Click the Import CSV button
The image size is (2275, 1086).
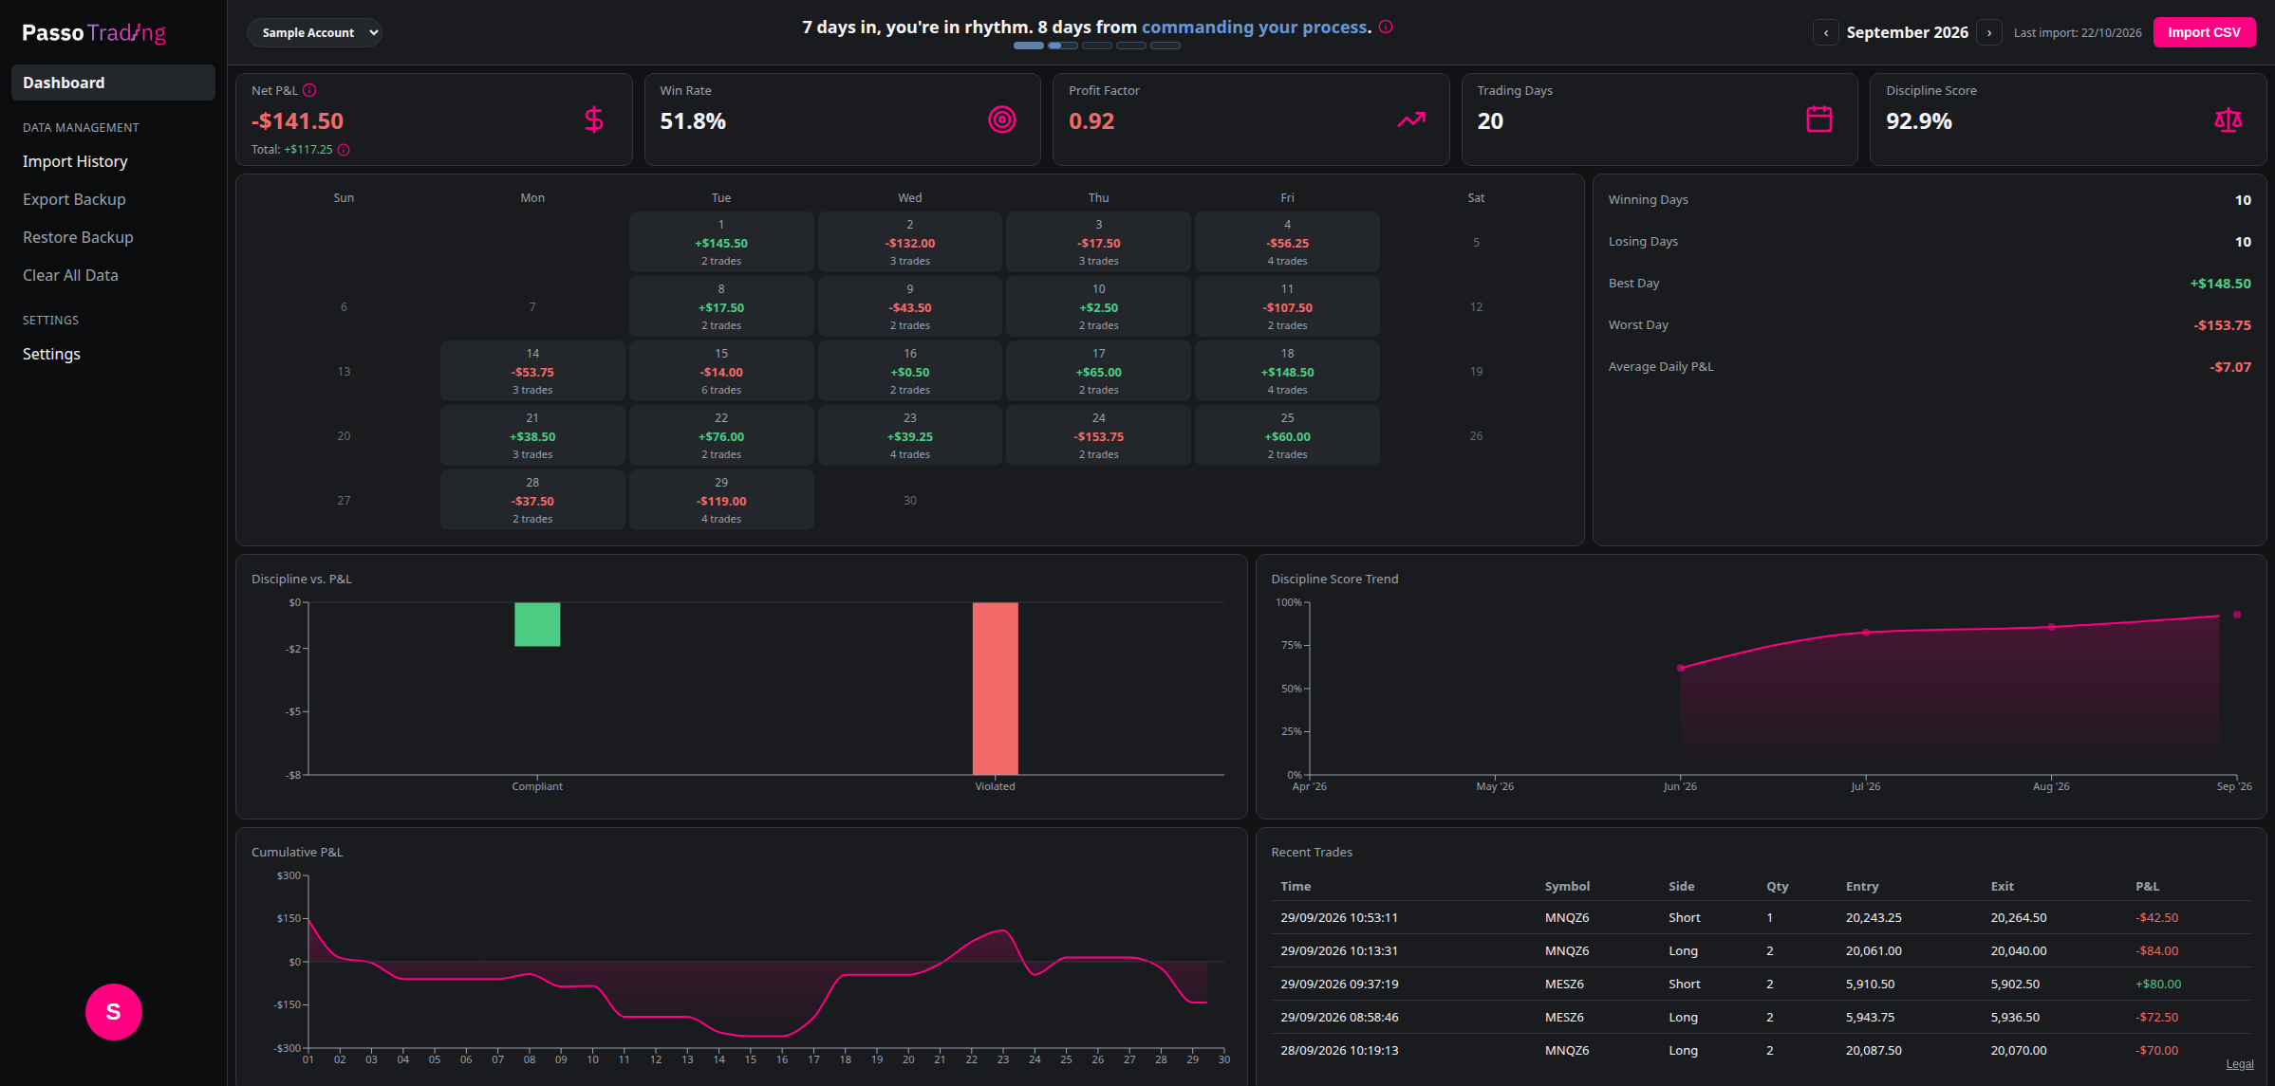pyautogui.click(x=2204, y=32)
